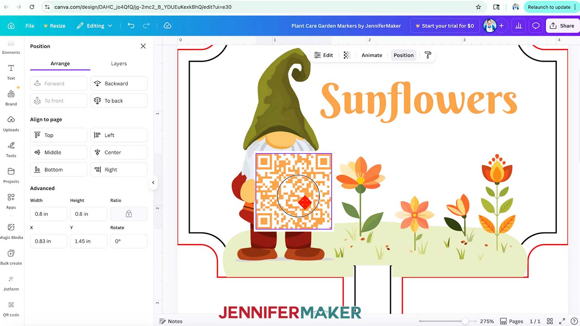Open the Apps sidebar panel

point(11,202)
